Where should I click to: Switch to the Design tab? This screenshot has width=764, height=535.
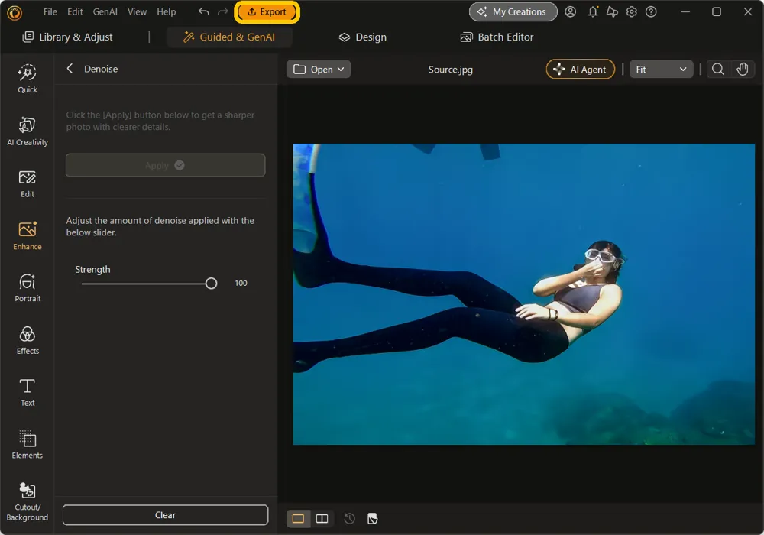[362, 37]
